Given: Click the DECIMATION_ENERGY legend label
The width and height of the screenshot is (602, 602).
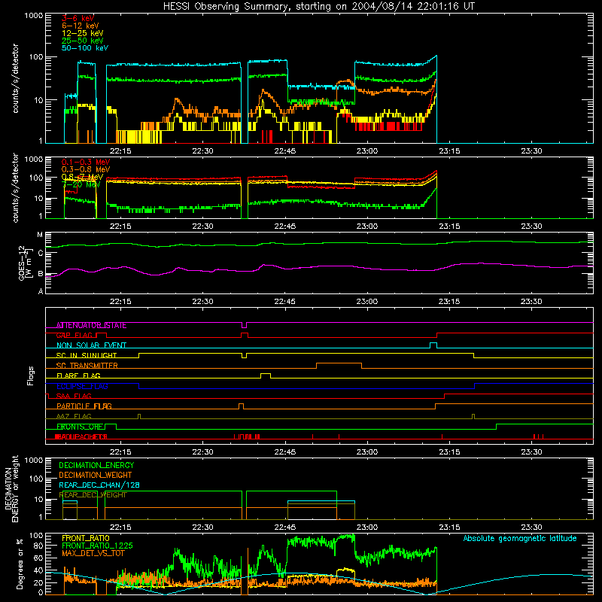Looking at the screenshot, I should tap(96, 465).
